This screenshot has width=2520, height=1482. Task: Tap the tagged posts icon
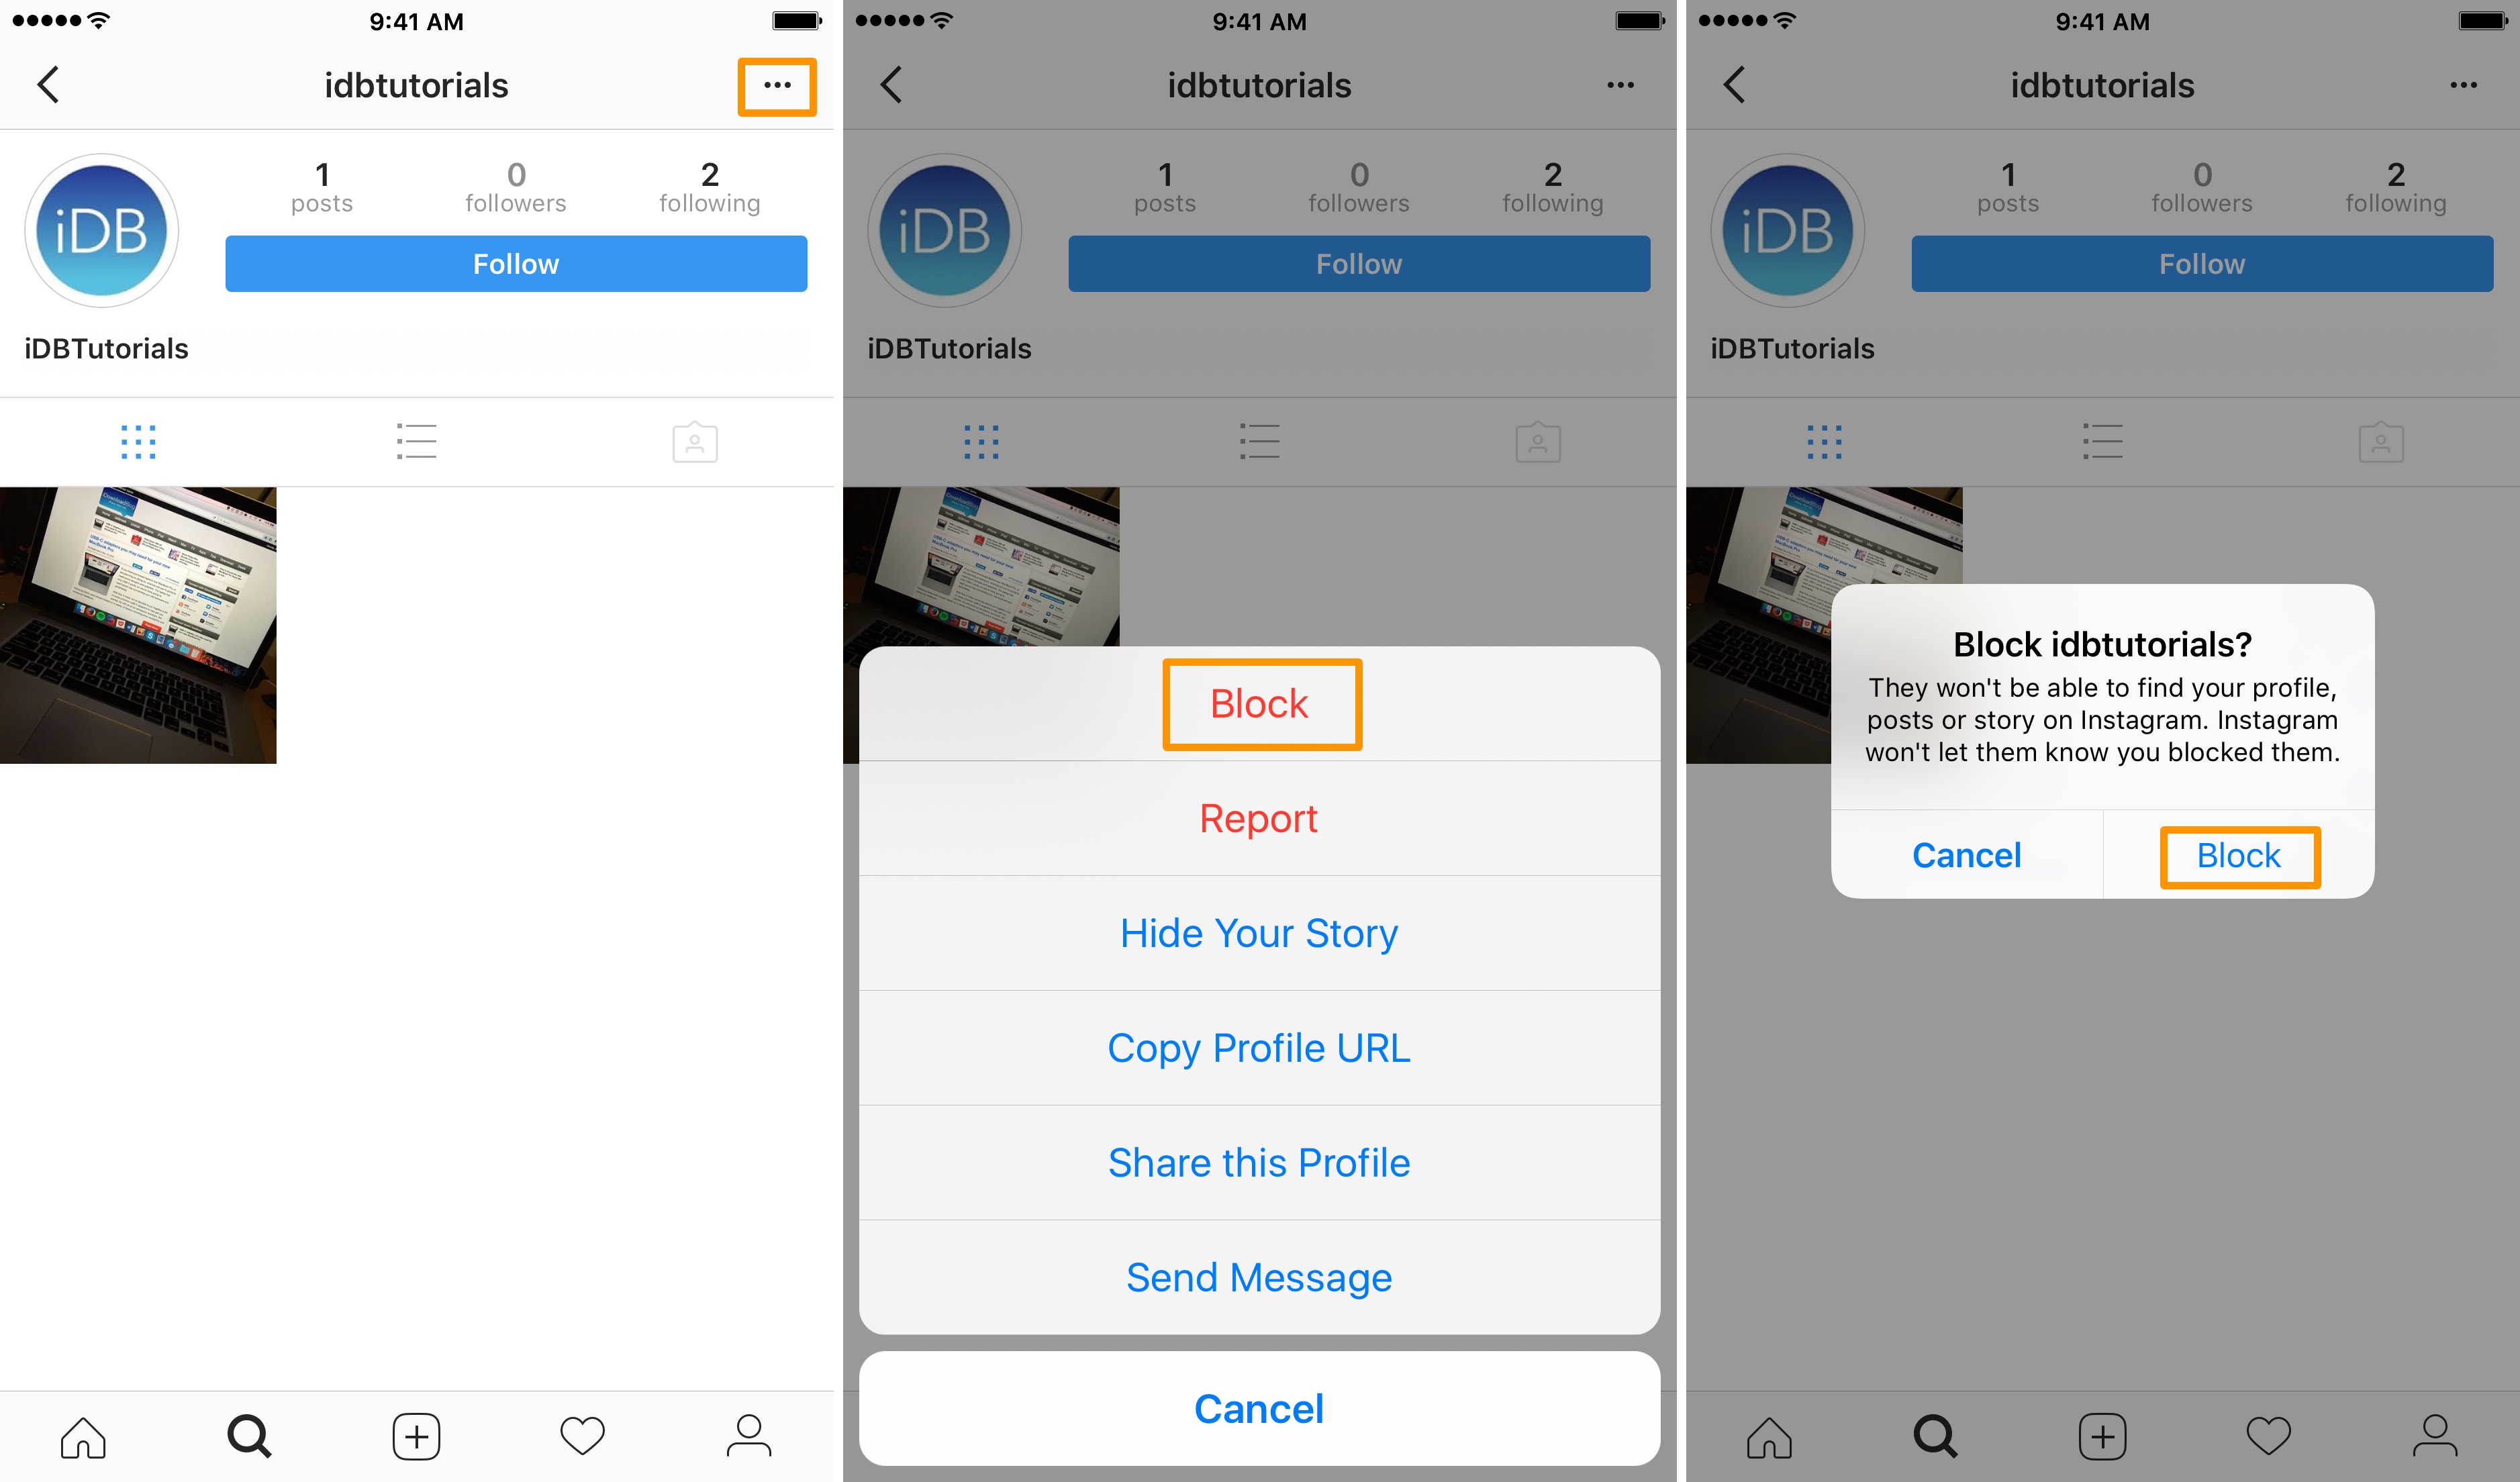click(x=695, y=441)
